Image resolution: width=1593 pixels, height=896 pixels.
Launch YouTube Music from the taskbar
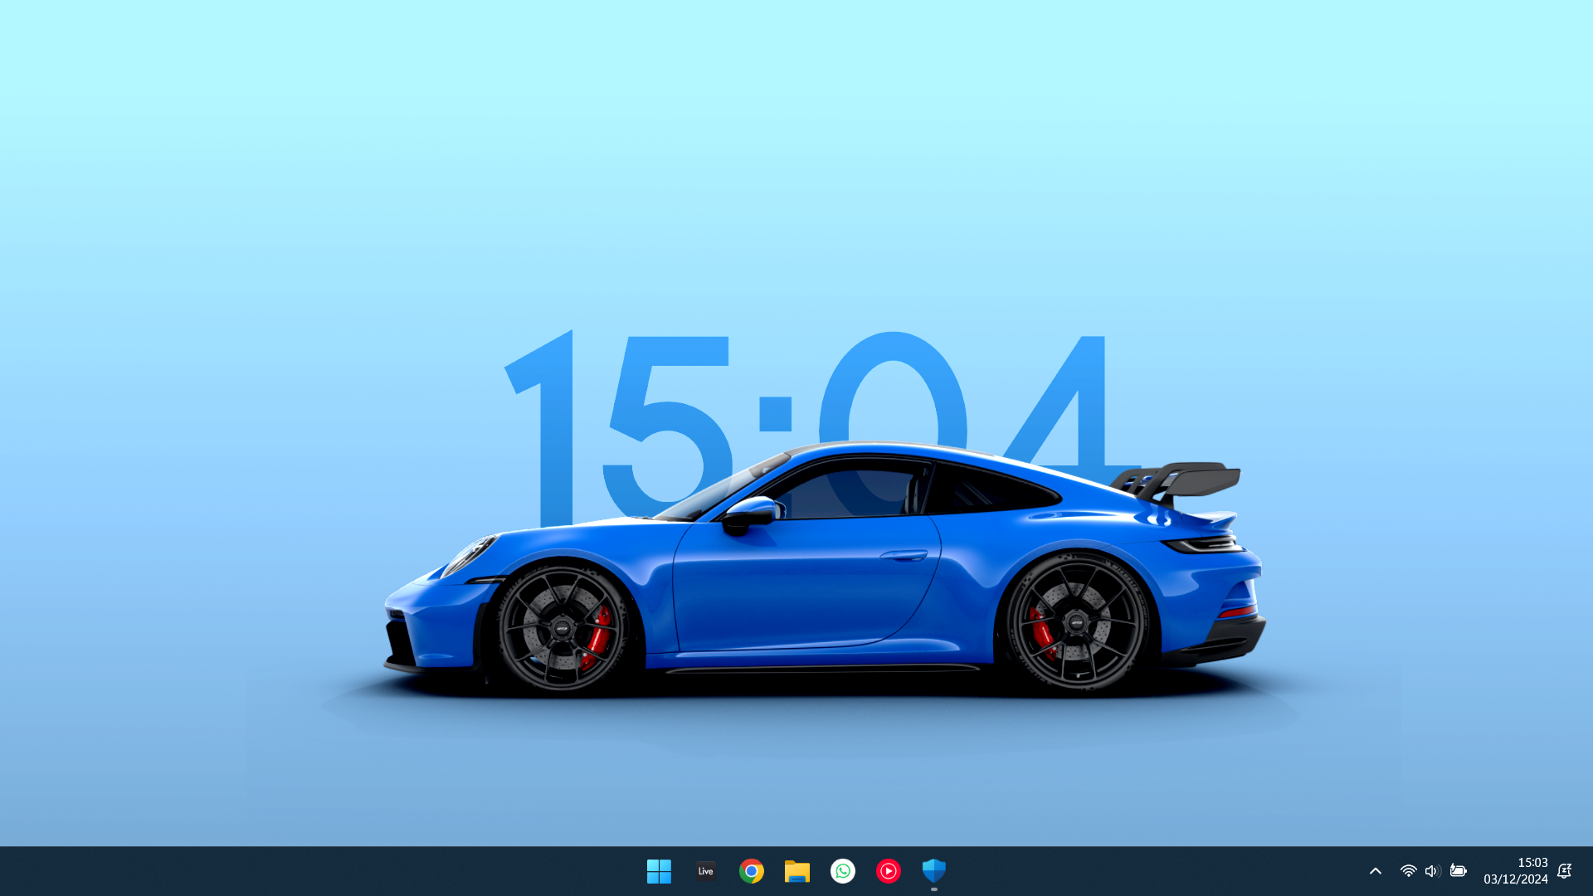click(x=889, y=871)
